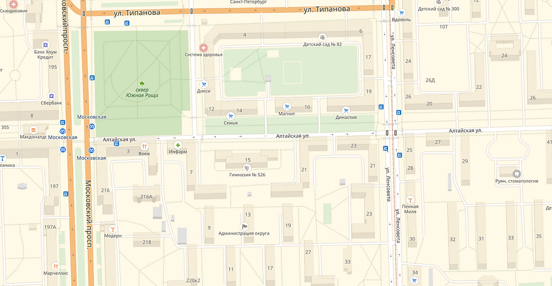Image resolution: width=552 pixels, height=286 pixels.
Task: Click building number 9
Action: coord(209,227)
